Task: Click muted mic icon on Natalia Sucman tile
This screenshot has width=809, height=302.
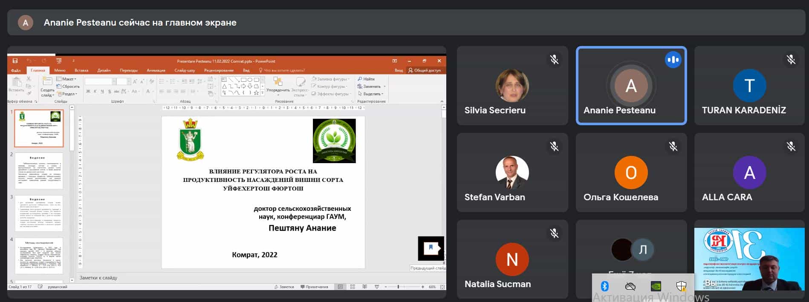Action: 554,233
